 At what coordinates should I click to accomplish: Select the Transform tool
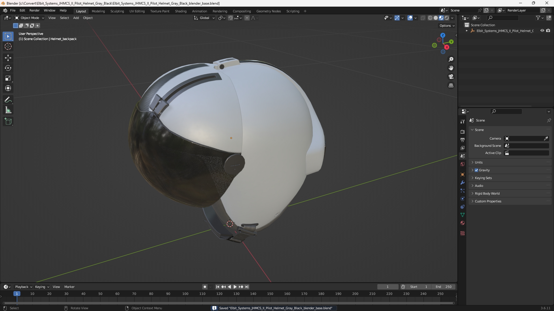pyautogui.click(x=8, y=88)
